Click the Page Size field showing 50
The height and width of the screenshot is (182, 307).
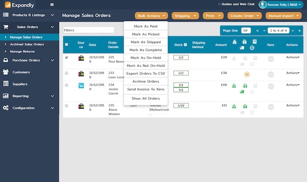click(246, 31)
